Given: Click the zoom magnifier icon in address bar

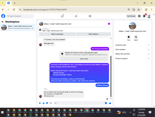Looking at the screenshot, I should tap(129, 10).
